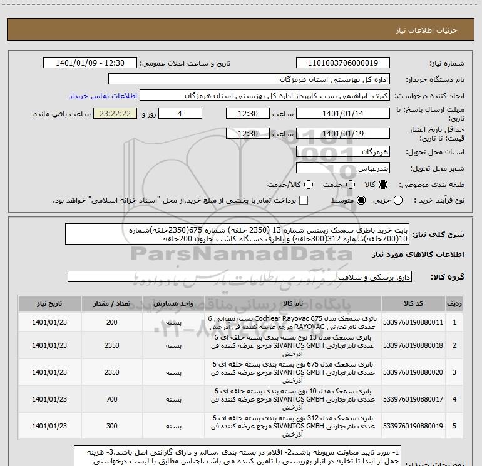The height and width of the screenshot is (466, 482).
Task: Click the response deadline time 12:30
Action: tap(248, 113)
